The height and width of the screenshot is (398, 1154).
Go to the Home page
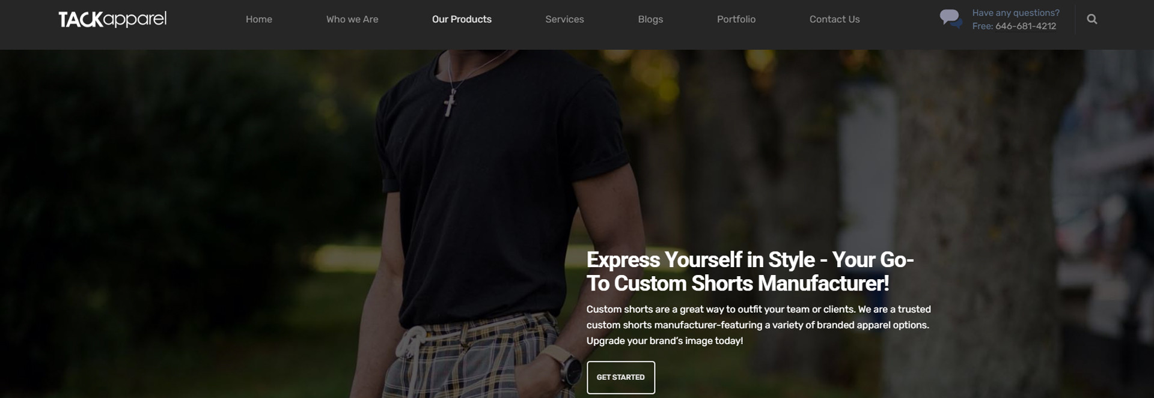click(259, 19)
